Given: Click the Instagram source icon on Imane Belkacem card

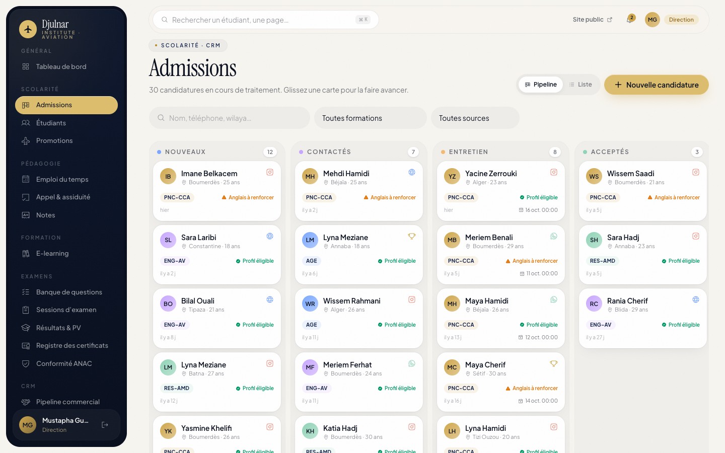Looking at the screenshot, I should 270,172.
